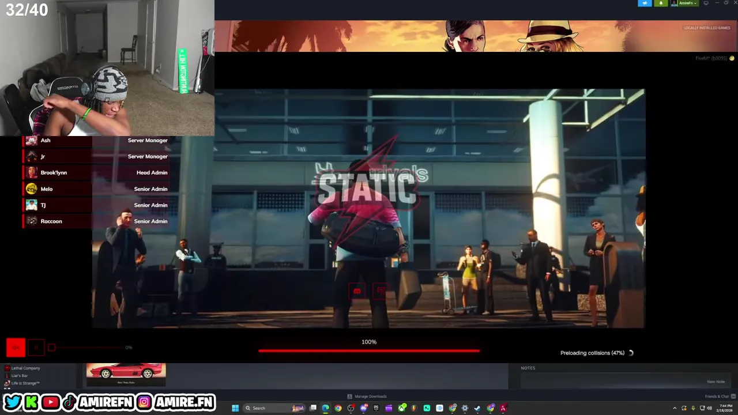738x415 pixels.
Task: Open Steam notifications bell
Action: click(x=661, y=3)
